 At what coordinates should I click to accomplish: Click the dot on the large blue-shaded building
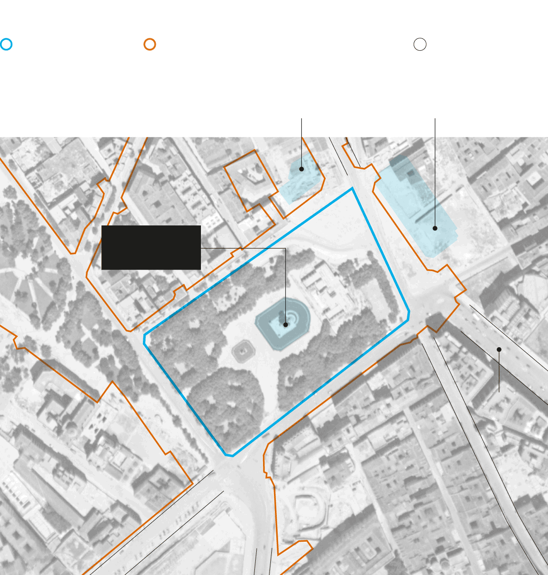pos(435,228)
